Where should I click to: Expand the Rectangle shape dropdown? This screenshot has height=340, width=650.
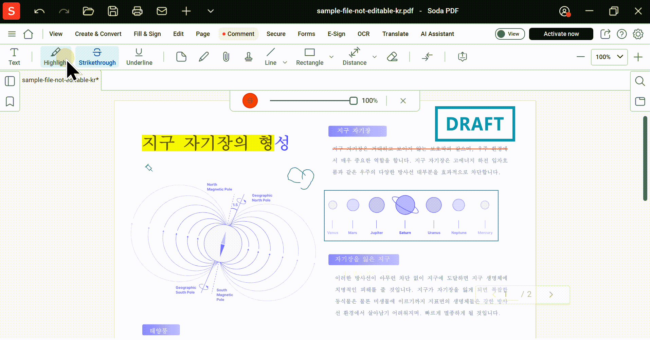click(x=331, y=57)
